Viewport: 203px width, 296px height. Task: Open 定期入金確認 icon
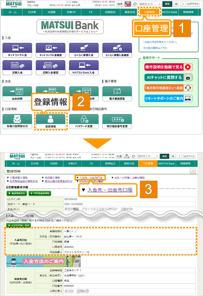click(51, 67)
